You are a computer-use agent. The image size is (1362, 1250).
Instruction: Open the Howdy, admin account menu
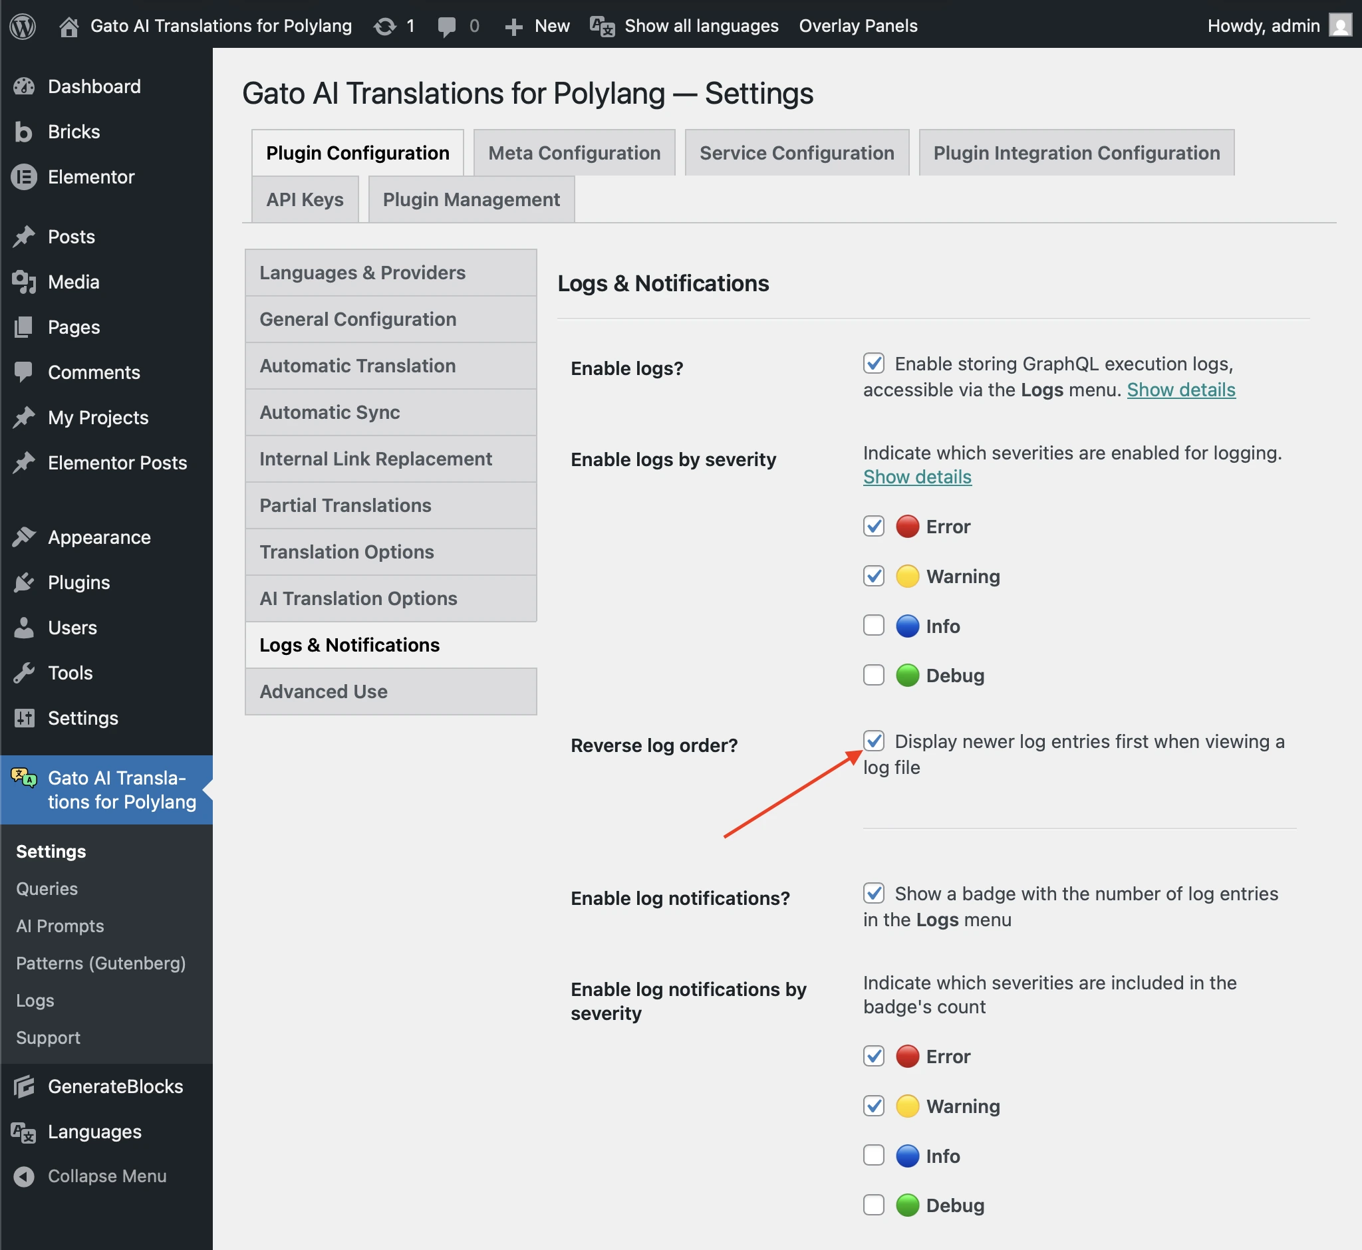pyautogui.click(x=1263, y=25)
